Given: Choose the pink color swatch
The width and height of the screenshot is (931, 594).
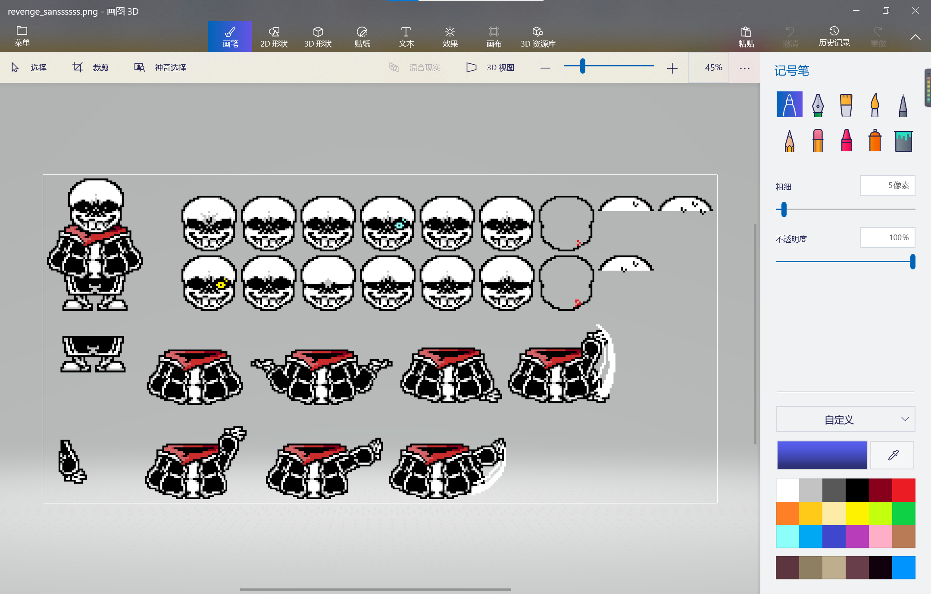Looking at the screenshot, I should point(881,537).
